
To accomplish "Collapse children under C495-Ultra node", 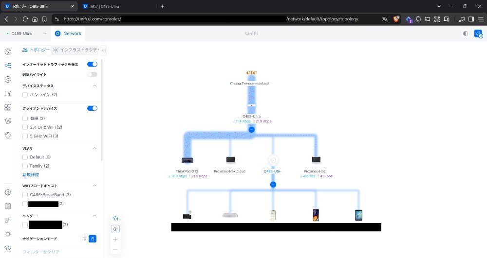I will [x=252, y=129].
